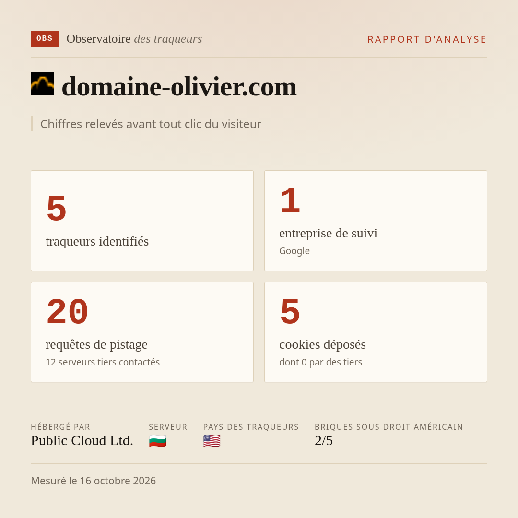Click the 2/5 value

tap(324, 441)
